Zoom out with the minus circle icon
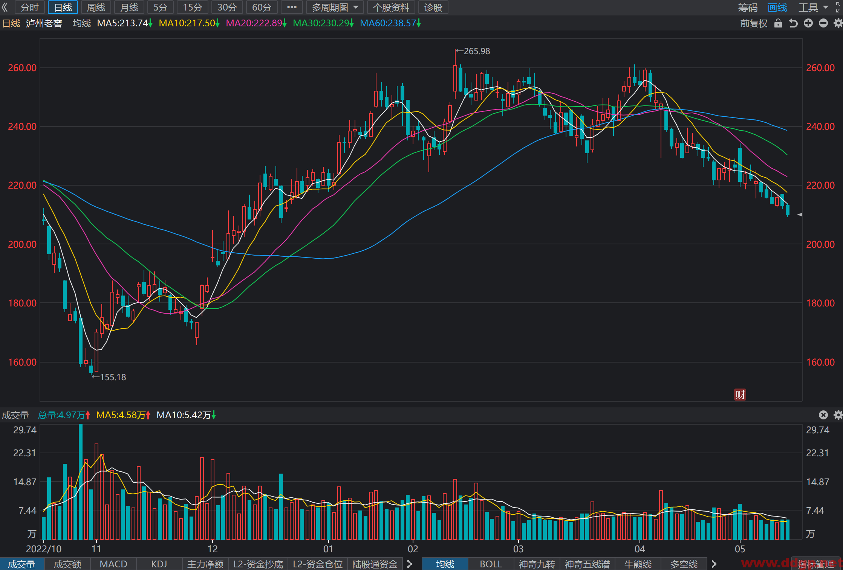 [823, 23]
